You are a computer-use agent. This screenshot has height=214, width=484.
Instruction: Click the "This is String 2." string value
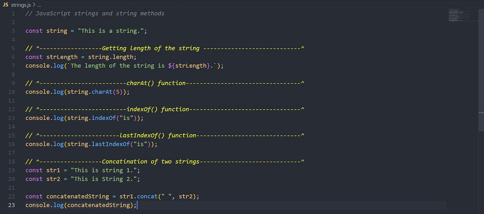[104, 179]
